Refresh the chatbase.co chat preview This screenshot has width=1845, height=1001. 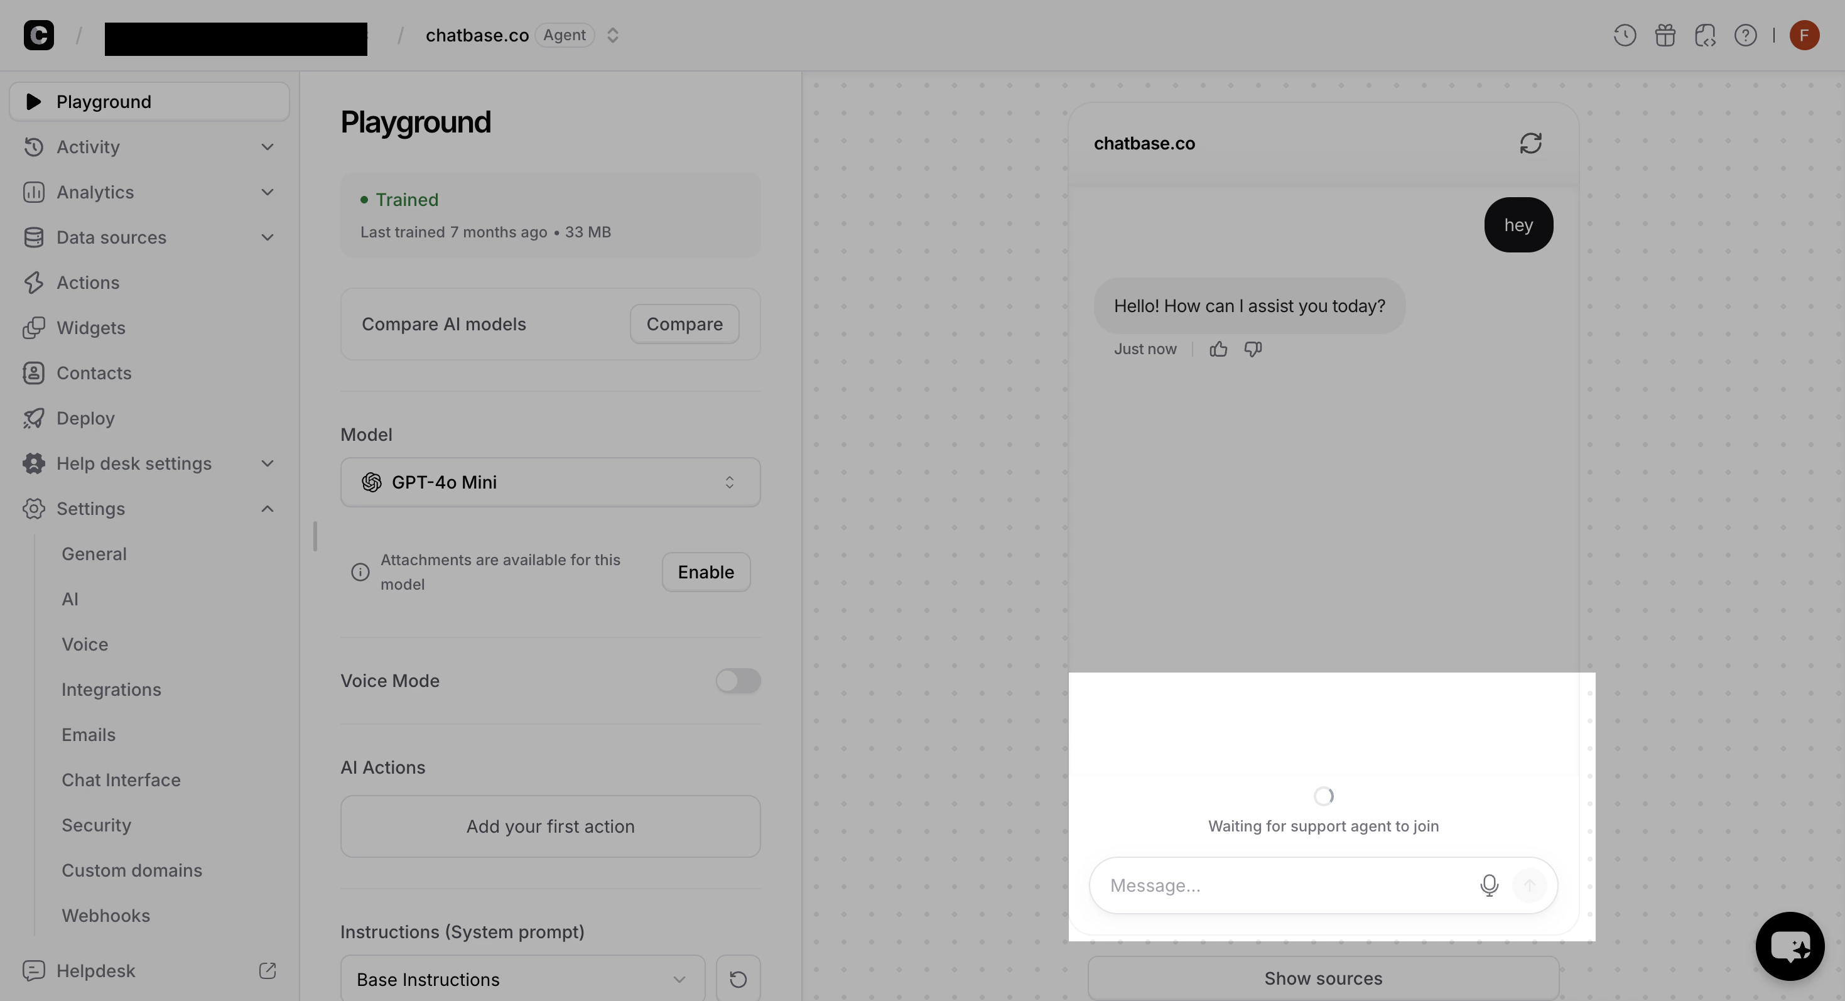(x=1530, y=143)
